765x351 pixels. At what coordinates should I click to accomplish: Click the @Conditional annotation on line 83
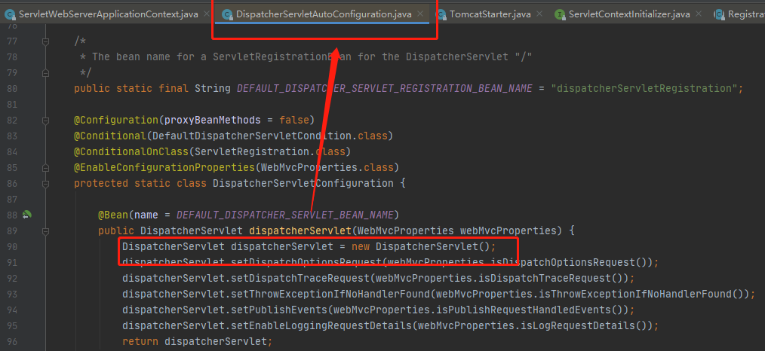click(x=110, y=136)
